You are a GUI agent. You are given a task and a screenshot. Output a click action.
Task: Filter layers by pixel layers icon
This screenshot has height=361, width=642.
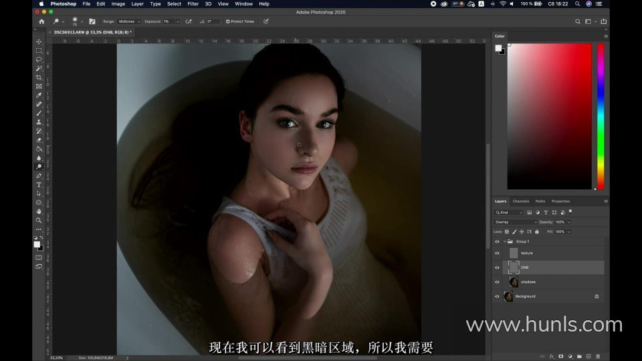click(530, 213)
